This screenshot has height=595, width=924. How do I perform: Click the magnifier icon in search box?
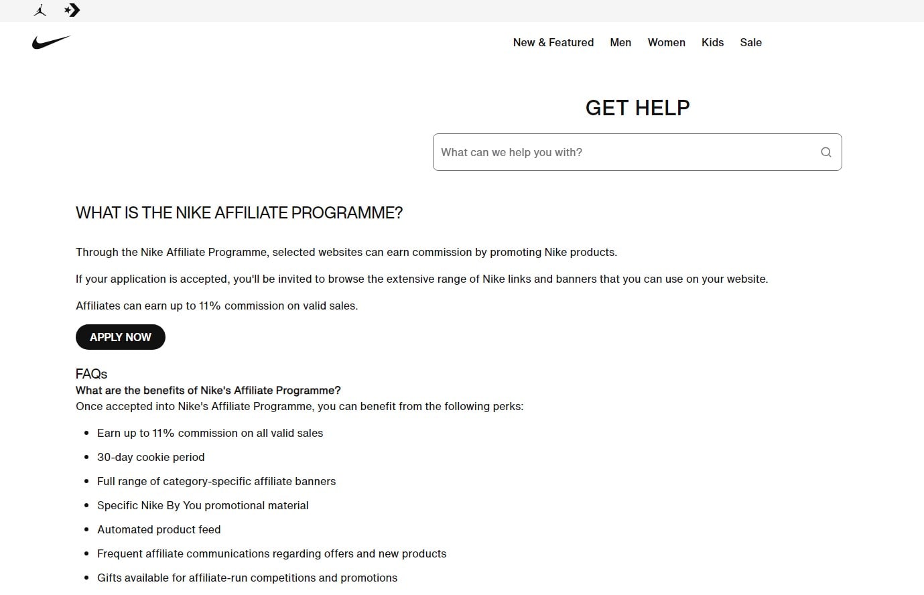point(826,152)
